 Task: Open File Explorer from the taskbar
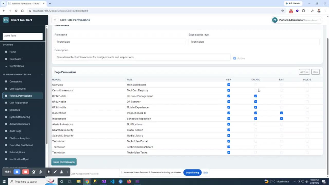(x=79, y=182)
